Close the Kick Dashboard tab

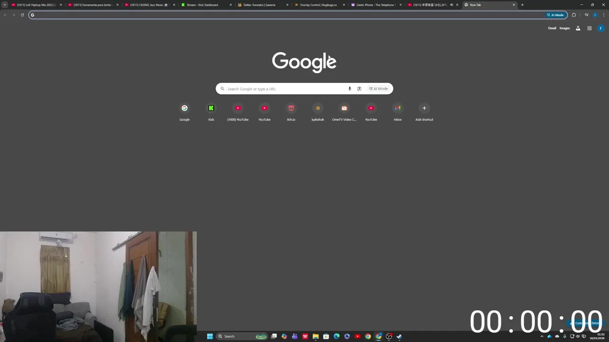231,5
